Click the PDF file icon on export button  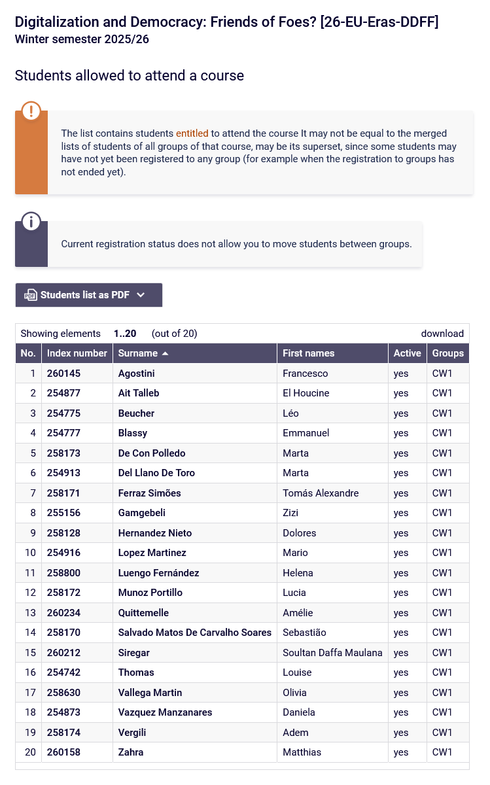click(x=30, y=295)
